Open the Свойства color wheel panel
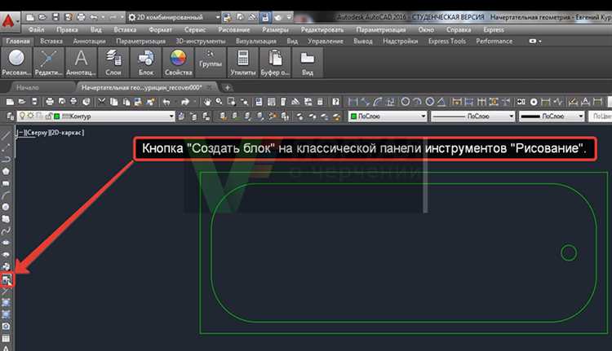612x351 pixels. coord(176,62)
